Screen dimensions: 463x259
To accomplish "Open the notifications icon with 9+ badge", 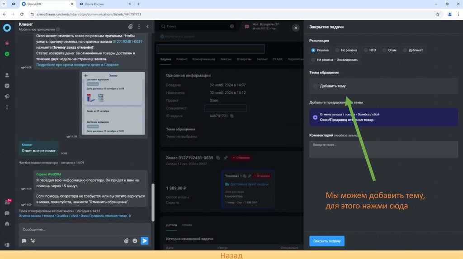I will 8,202.
